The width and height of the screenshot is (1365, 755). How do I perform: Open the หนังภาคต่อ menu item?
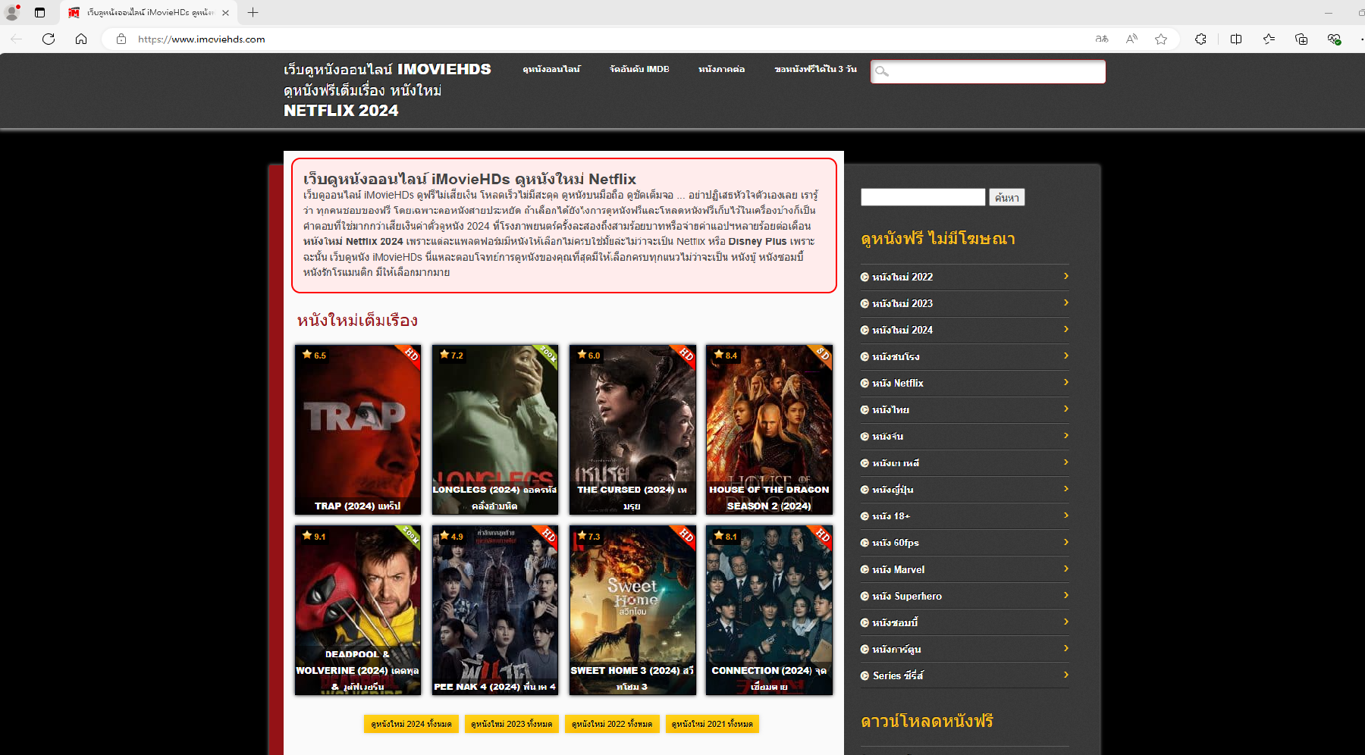coord(721,69)
